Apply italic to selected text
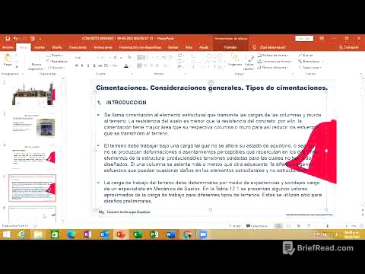Viewport: 365px width, 274px height. (82, 65)
